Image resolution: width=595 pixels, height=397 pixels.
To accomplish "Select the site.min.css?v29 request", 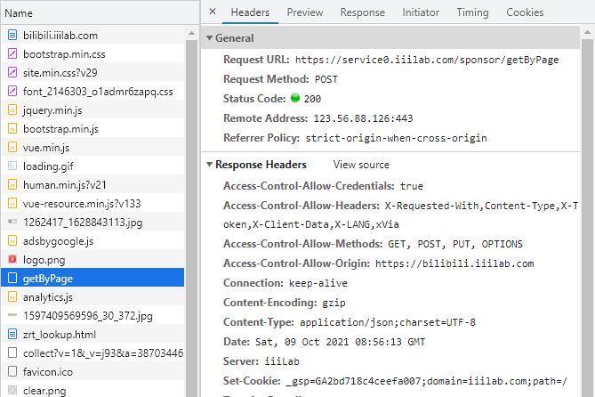I will point(92,73).
